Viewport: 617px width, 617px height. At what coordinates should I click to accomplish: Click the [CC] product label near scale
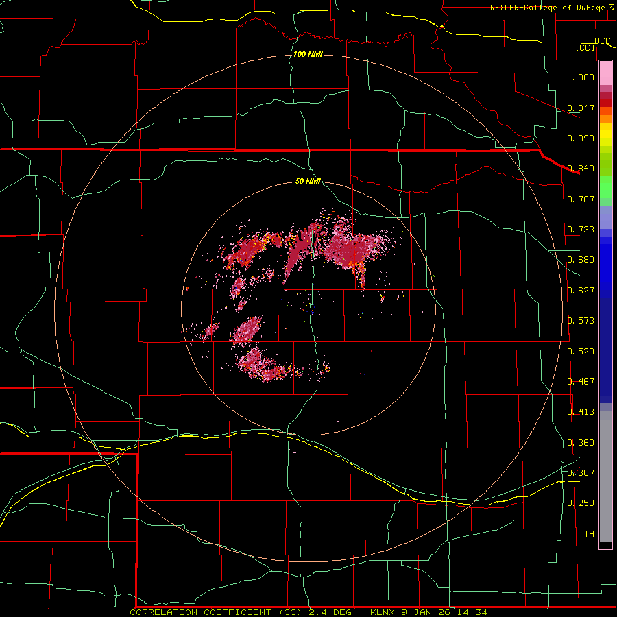click(585, 47)
